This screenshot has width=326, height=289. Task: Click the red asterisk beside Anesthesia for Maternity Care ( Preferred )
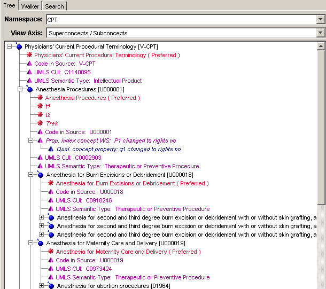coord(51,251)
